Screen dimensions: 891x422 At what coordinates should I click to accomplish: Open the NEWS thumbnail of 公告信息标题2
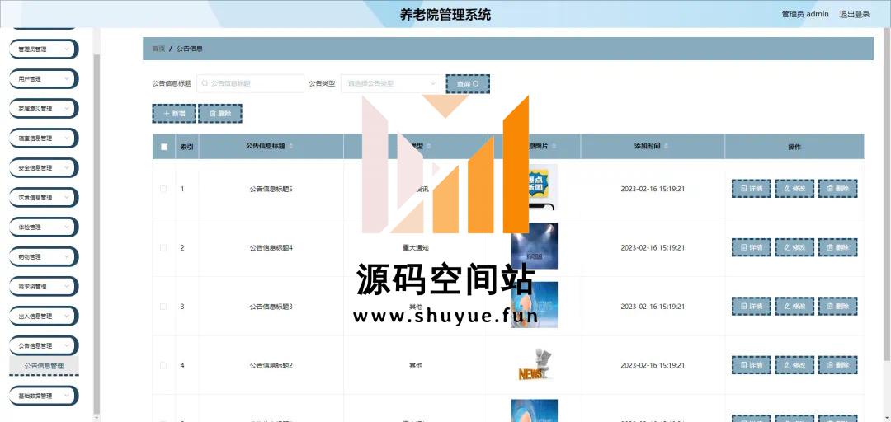(534, 365)
